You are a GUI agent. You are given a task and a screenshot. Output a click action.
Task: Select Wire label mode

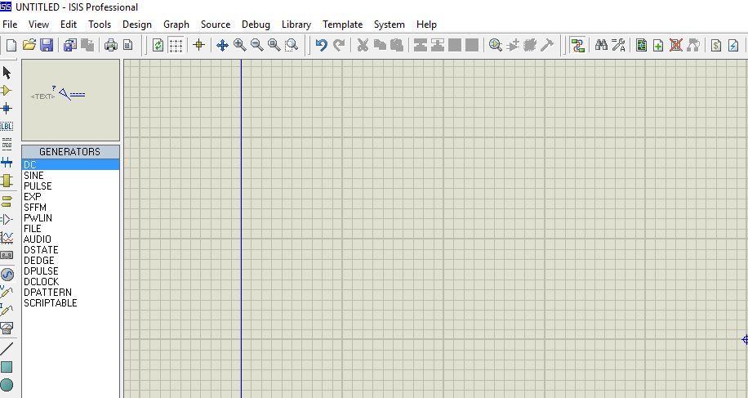coord(7,127)
